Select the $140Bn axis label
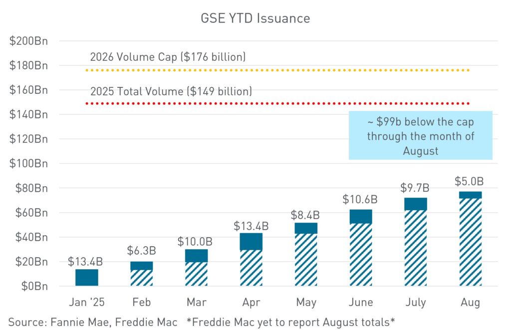Viewport: 511px width, 330px height. (28, 114)
